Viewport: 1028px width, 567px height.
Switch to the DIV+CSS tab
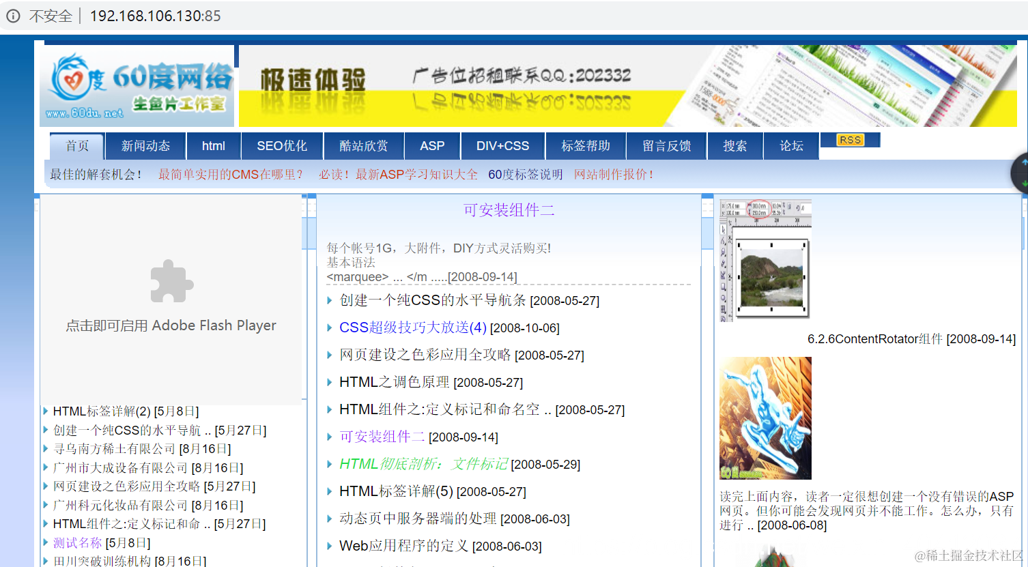pyautogui.click(x=502, y=145)
